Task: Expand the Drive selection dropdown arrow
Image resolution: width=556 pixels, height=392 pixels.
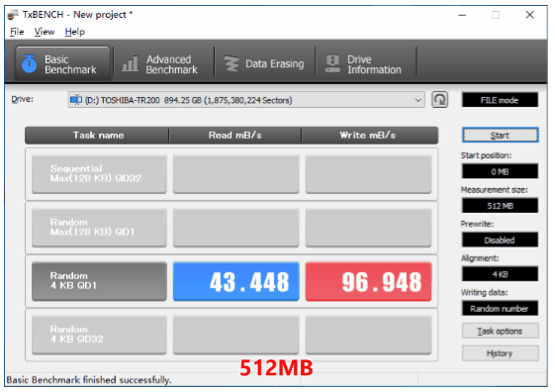Action: pyautogui.click(x=418, y=100)
